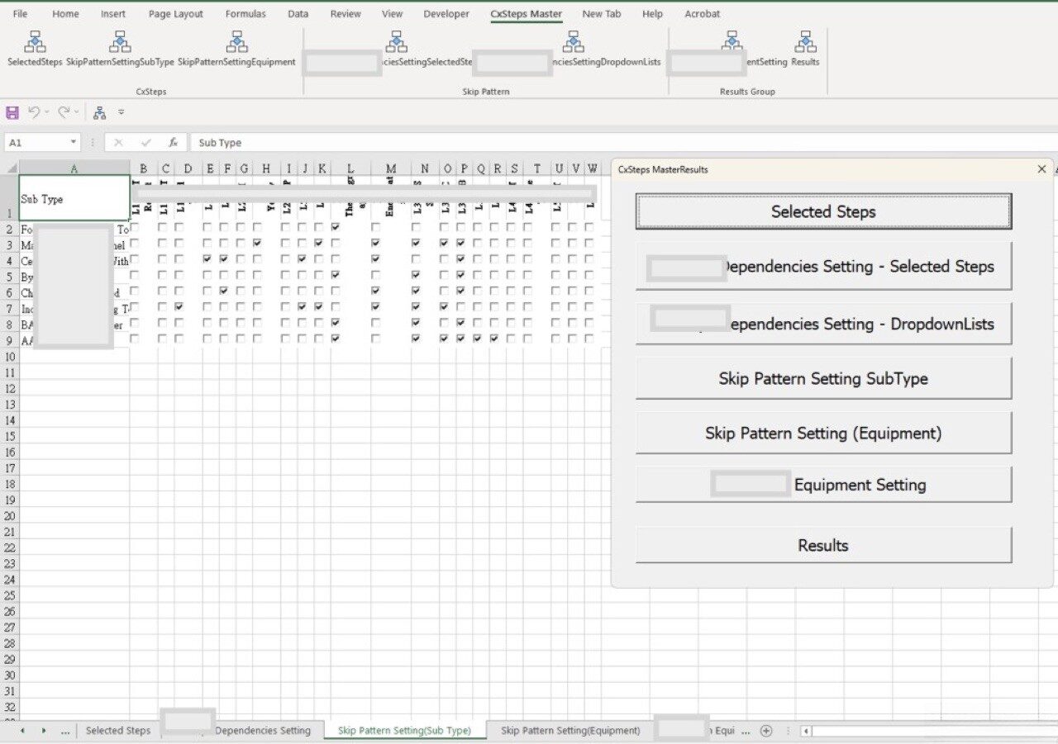
Task: Click the formula bar showing Sub Type
Action: [x=624, y=143]
